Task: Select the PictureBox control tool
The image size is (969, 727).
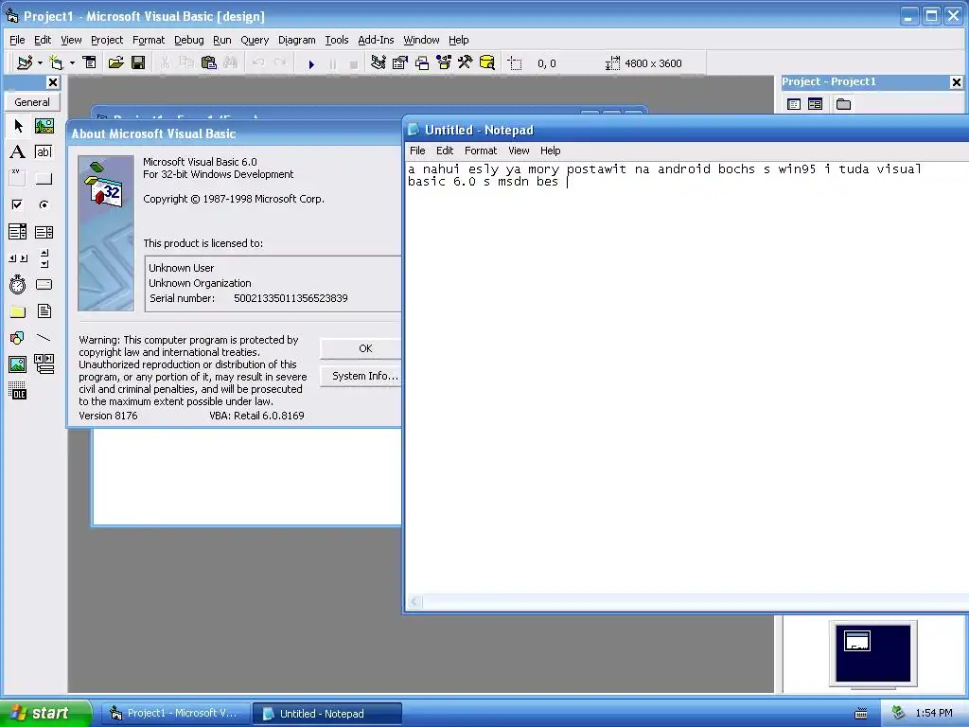Action: pos(44,126)
